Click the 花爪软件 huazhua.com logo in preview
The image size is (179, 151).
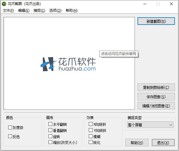click(68, 64)
